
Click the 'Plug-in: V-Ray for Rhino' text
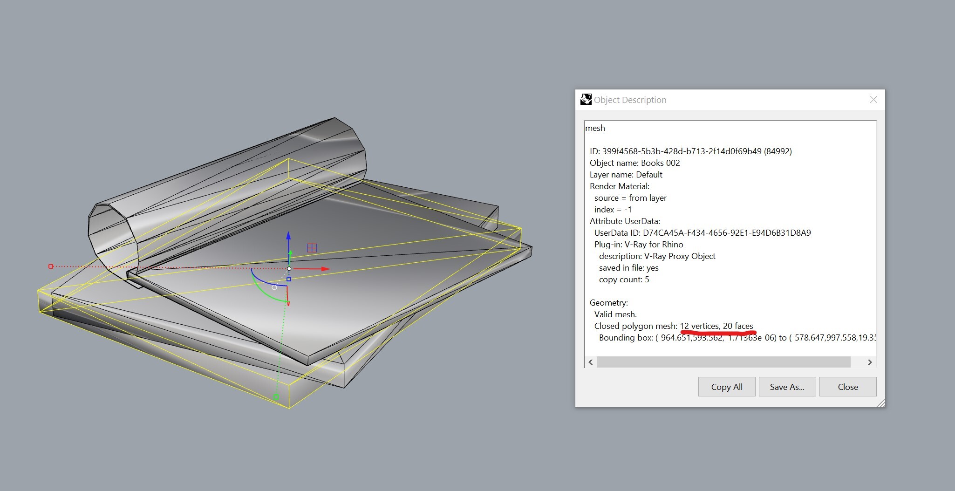point(639,245)
